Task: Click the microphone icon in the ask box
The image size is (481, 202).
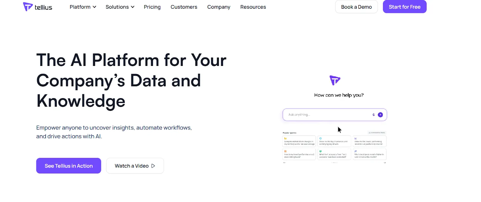Action: click(x=374, y=115)
